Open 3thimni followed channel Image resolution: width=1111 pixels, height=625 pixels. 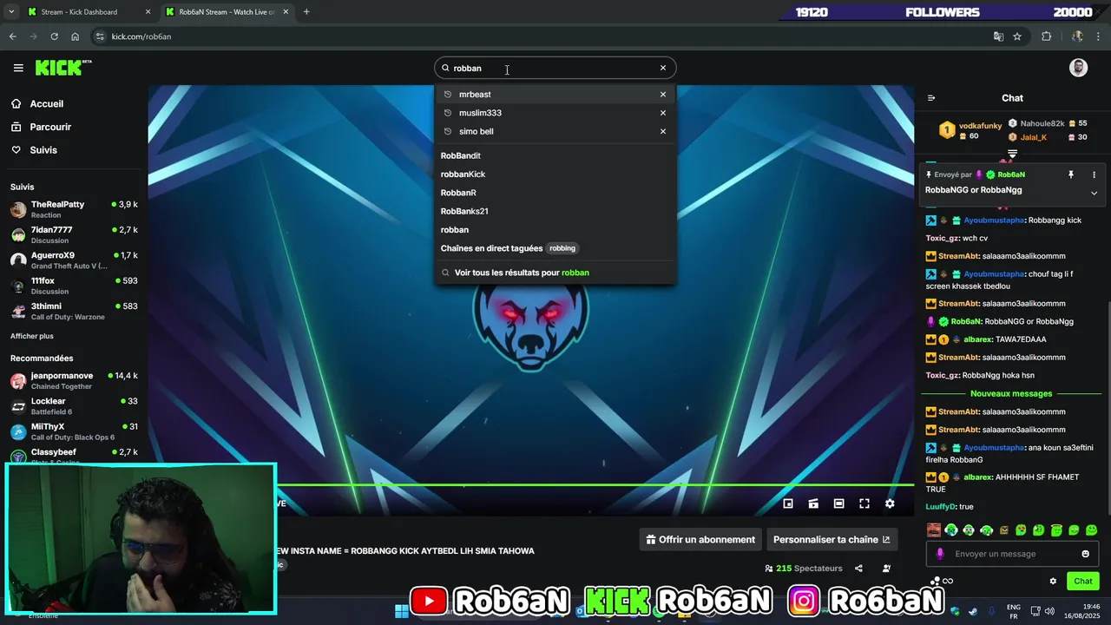(x=74, y=311)
